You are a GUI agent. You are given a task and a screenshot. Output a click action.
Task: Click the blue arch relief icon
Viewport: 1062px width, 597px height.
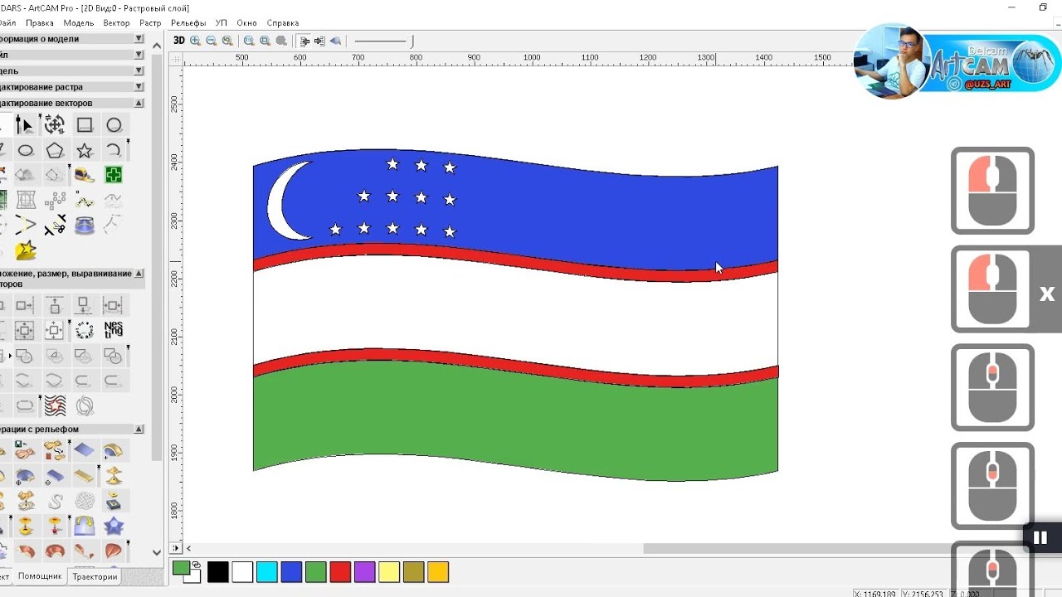click(x=85, y=526)
